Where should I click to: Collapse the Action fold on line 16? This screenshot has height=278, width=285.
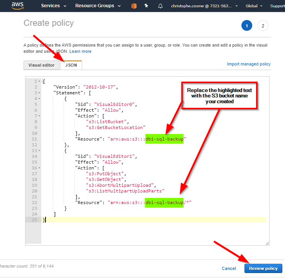[x=39, y=168]
